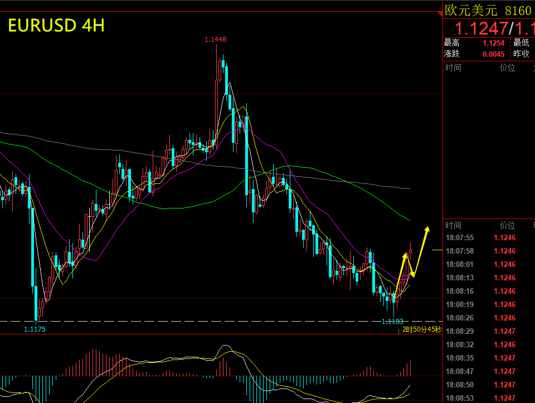535x403 pixels.
Task: Select the 18:07:55 tick time
Action: pos(460,237)
